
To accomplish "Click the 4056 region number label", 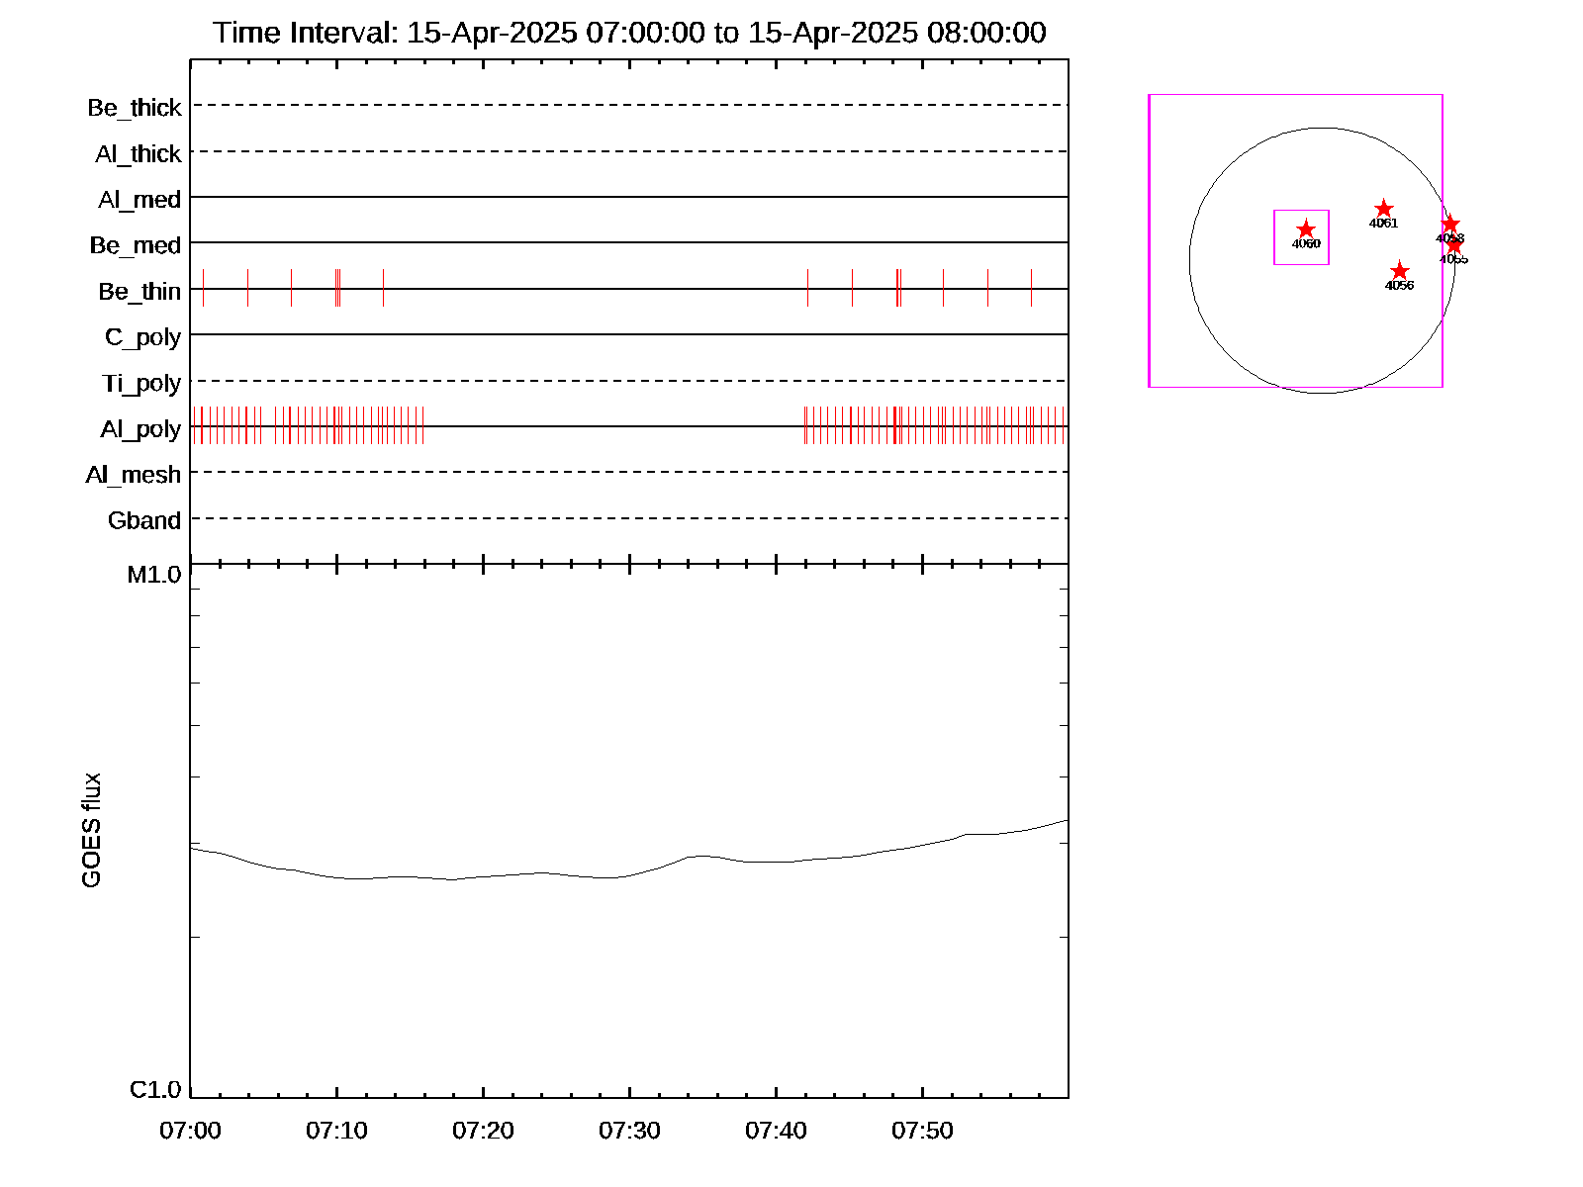I will (x=1399, y=286).
